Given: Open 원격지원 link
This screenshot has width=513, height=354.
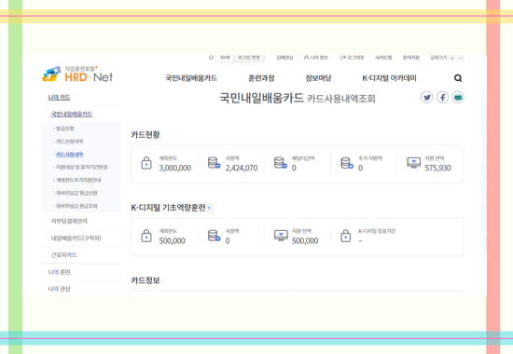Looking at the screenshot, I should click(411, 58).
